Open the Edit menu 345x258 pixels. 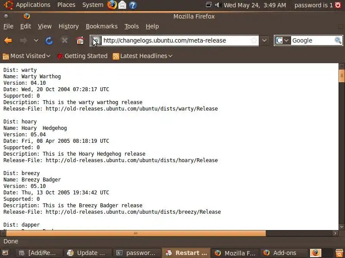click(25, 26)
